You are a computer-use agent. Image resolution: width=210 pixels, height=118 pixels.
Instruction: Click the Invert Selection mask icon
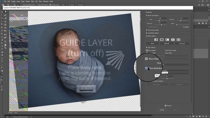point(178,40)
